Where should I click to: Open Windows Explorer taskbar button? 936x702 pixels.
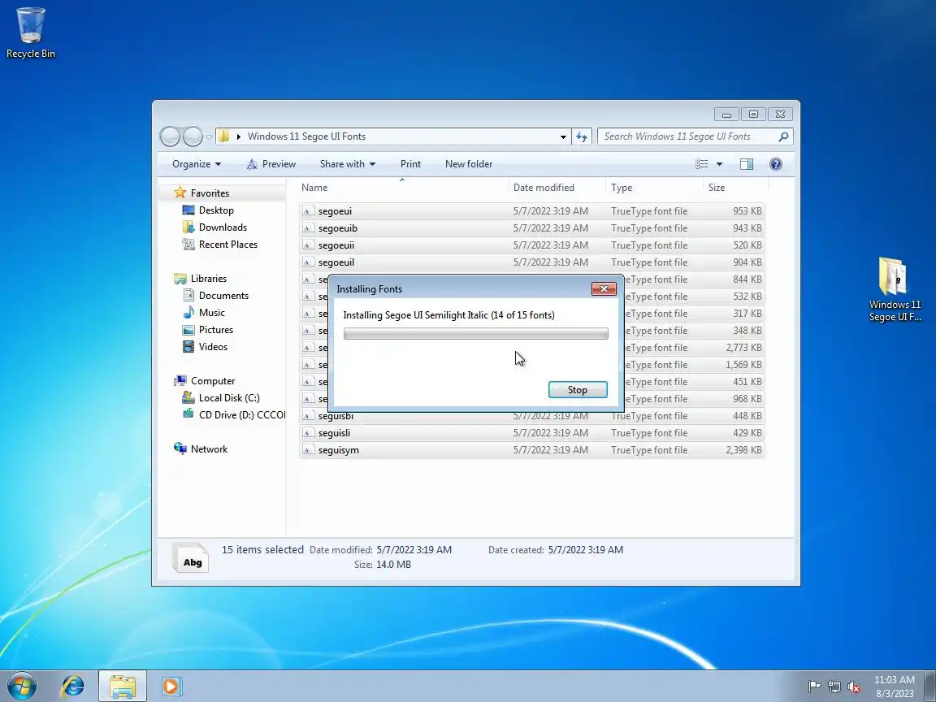123,687
